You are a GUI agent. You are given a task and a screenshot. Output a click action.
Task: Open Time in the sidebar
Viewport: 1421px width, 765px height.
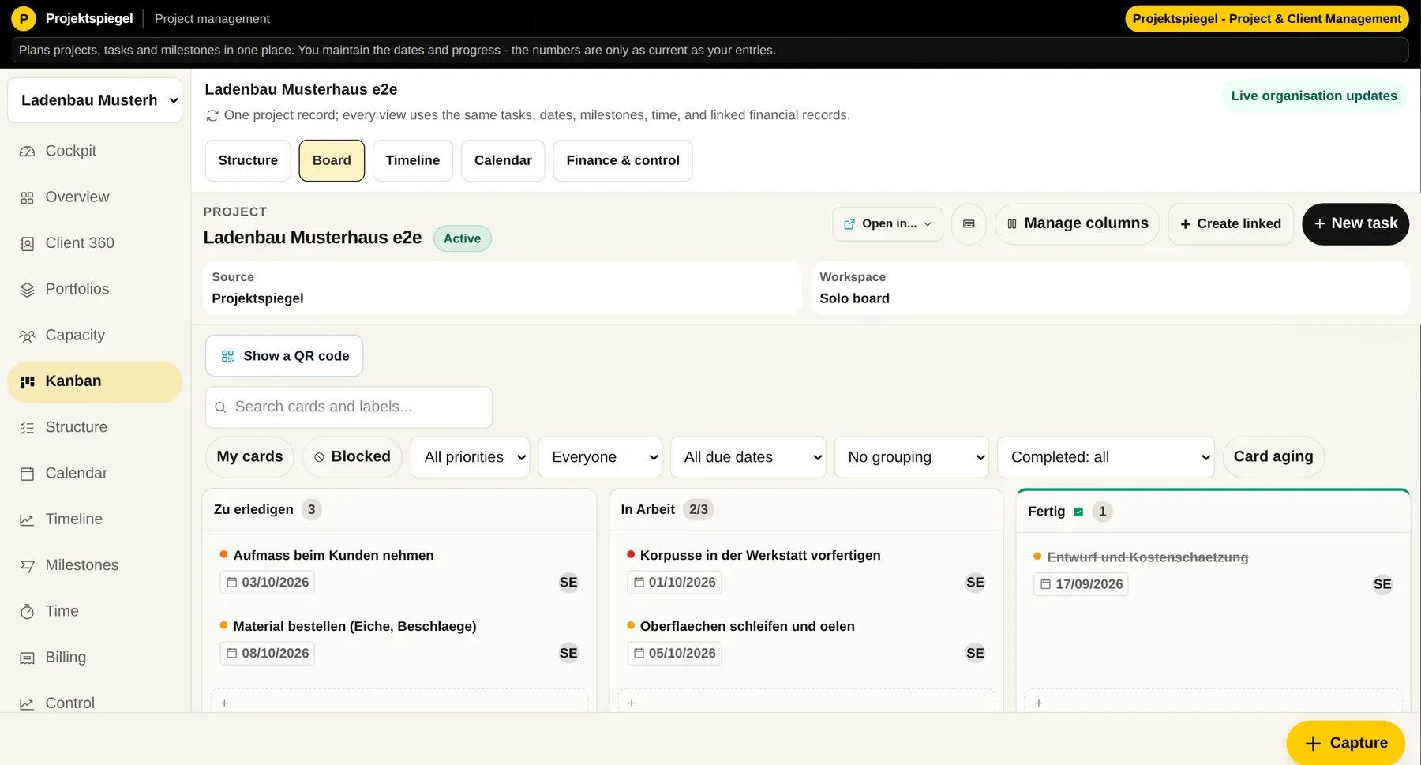pos(95,611)
